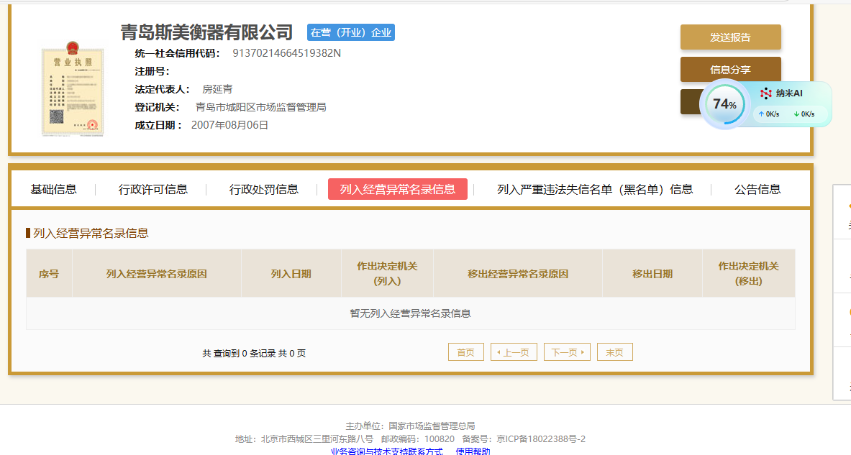Switch to the 公告信息 tab
Image resolution: width=851 pixels, height=455 pixels.
pos(757,189)
